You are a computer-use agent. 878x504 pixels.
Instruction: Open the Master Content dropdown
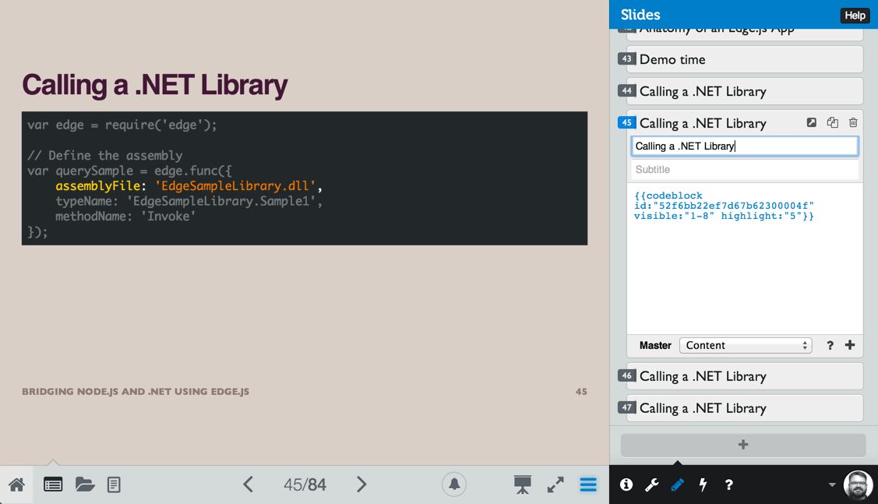746,345
